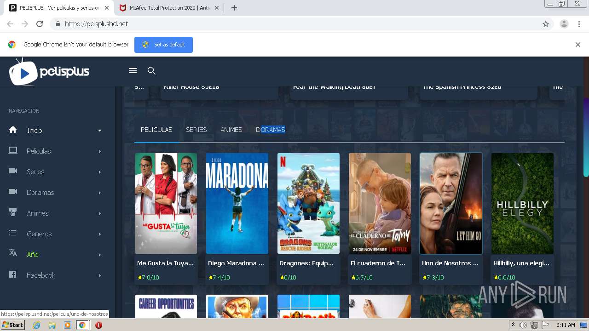
Task: Click the 6/10 rating under Dragones
Action: [x=288, y=277]
